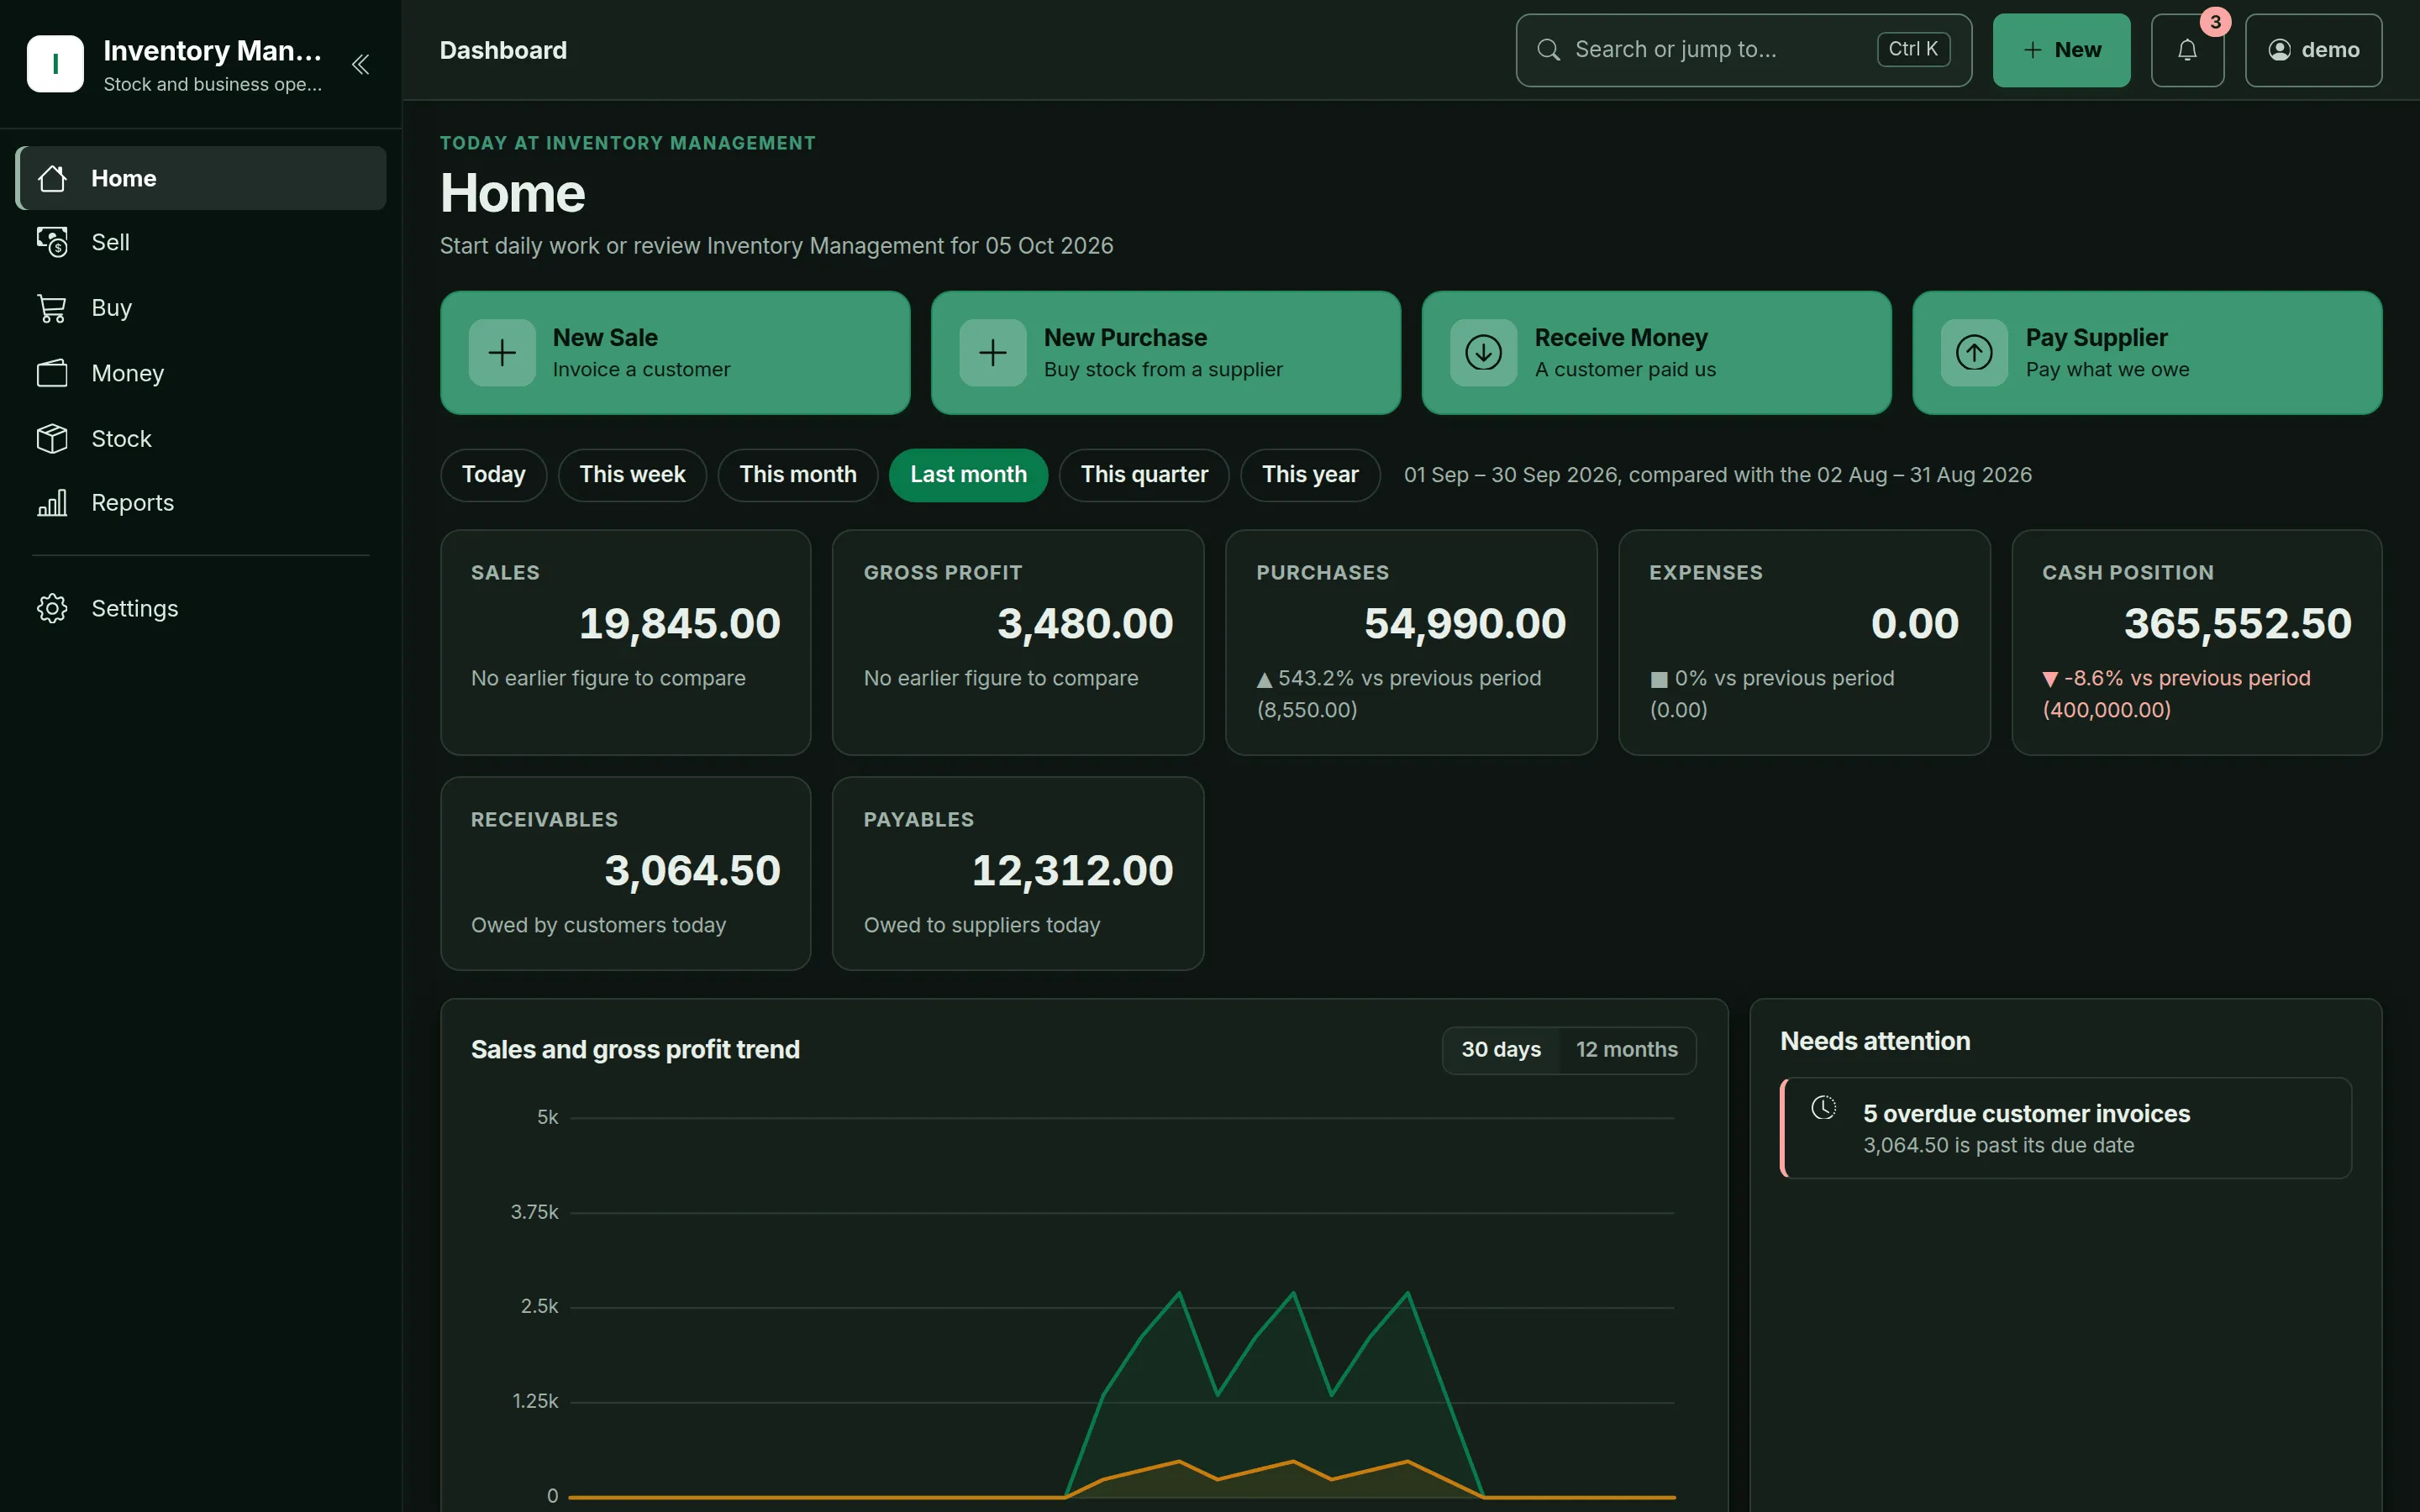Viewport: 2420px width, 1512px height.
Task: Open notifications bell icon
Action: [x=2187, y=50]
